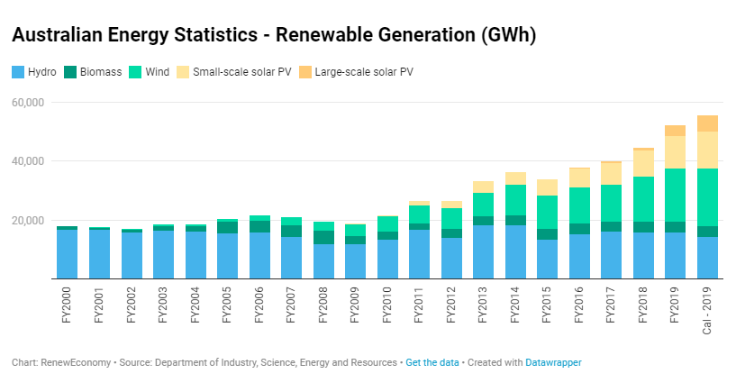
Task: Click the FY2005 axis label
Action: tap(227, 305)
